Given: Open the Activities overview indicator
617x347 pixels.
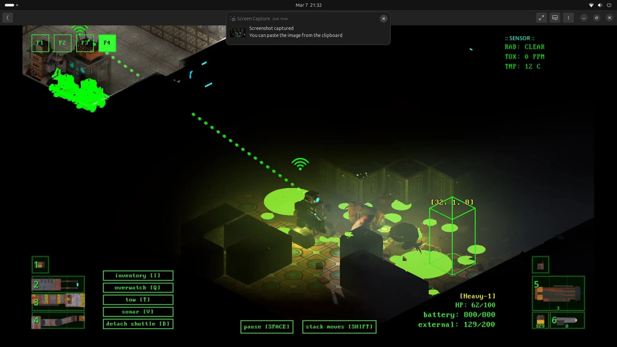Looking at the screenshot, I should tap(11, 5).
